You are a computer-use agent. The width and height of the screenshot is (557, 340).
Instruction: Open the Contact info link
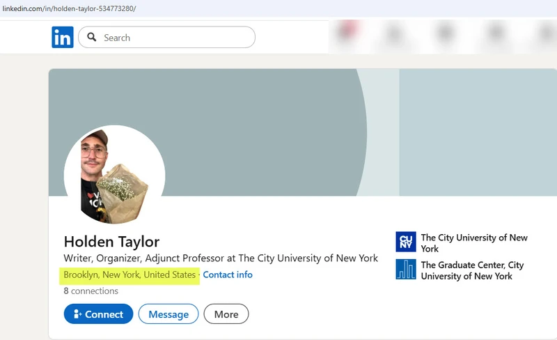tap(228, 275)
